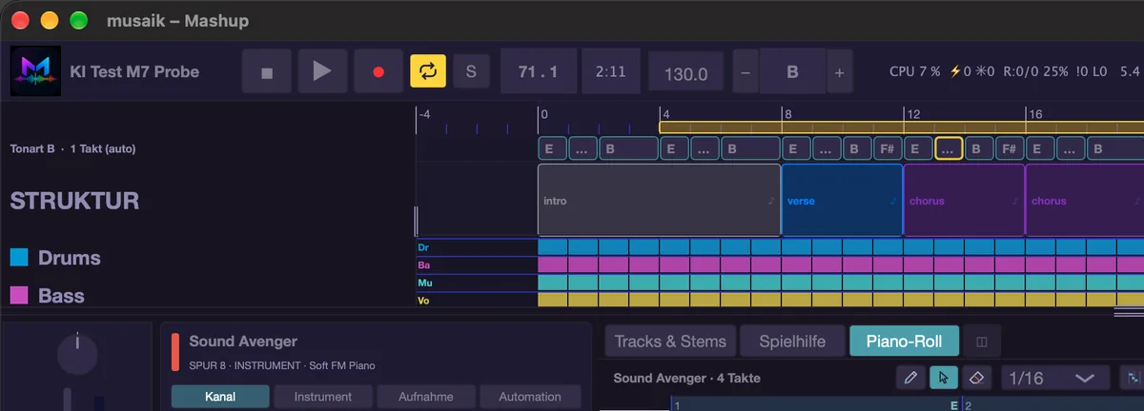
Task: Toggle the yellow loop button
Action: (x=428, y=71)
